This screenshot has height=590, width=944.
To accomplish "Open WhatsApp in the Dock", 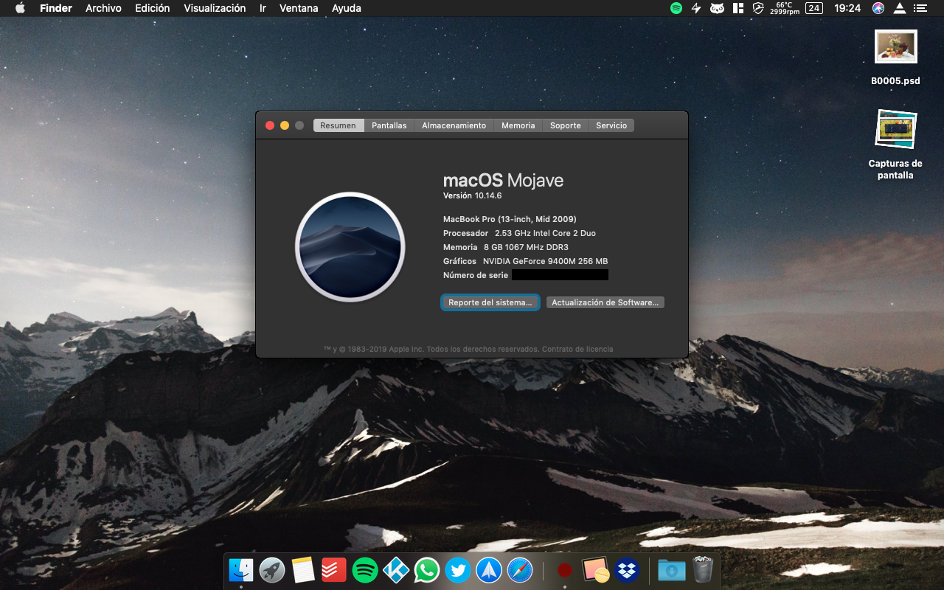I will [x=427, y=570].
